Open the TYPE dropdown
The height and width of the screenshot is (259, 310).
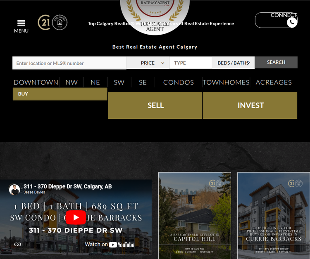(x=191, y=63)
